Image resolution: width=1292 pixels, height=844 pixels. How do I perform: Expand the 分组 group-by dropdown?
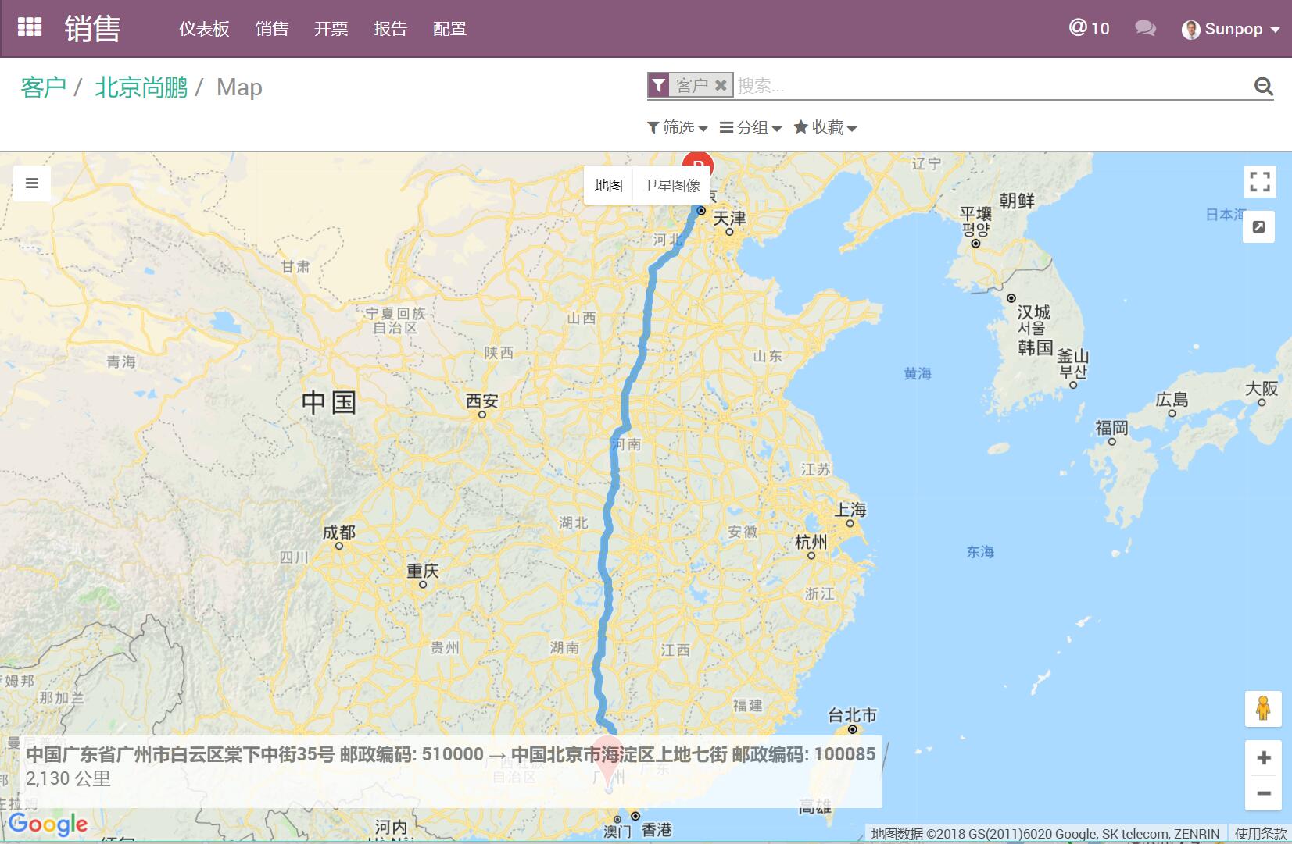(750, 127)
